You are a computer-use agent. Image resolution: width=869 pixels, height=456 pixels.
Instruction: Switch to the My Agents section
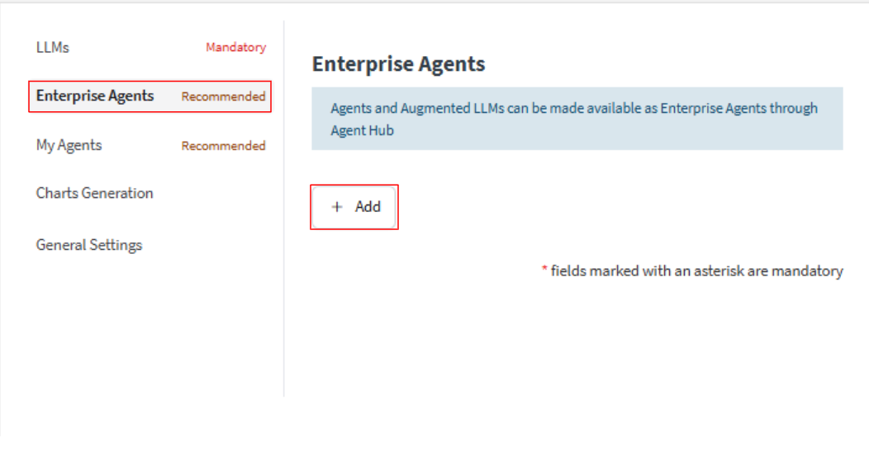point(69,145)
